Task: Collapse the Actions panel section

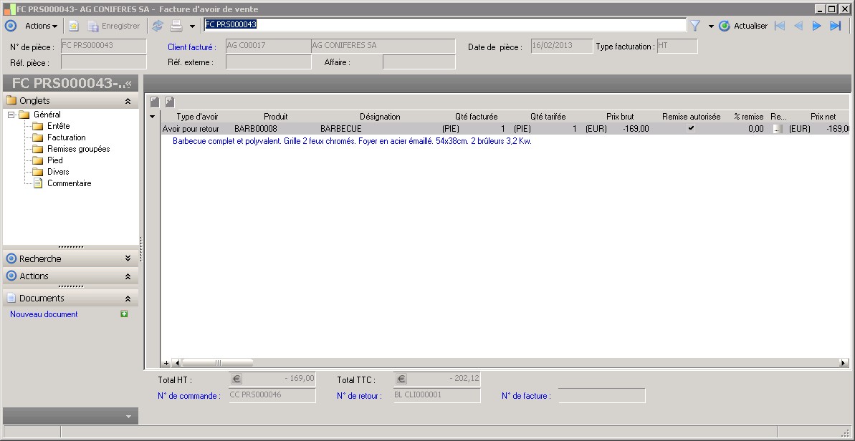Action: tap(128, 276)
